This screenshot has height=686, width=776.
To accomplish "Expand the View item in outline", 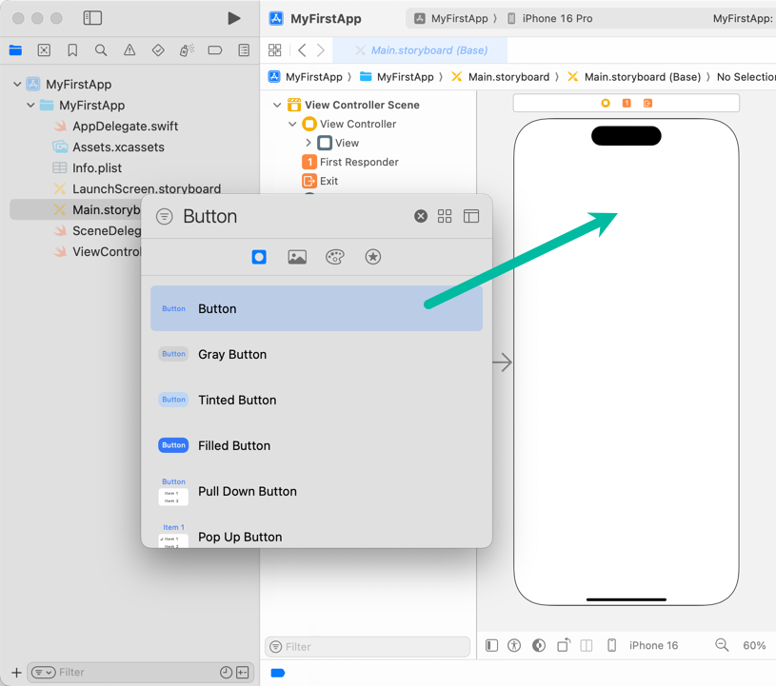I will tap(308, 143).
